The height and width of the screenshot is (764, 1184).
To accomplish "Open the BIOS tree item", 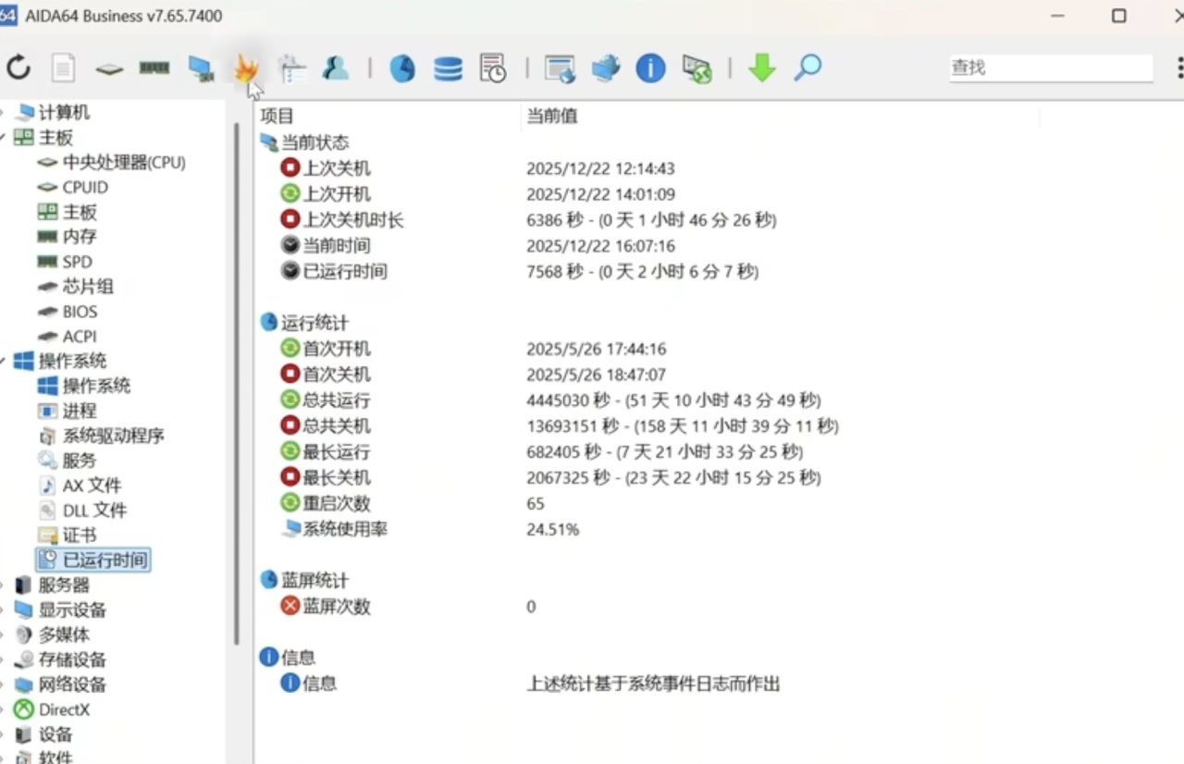I will [80, 312].
